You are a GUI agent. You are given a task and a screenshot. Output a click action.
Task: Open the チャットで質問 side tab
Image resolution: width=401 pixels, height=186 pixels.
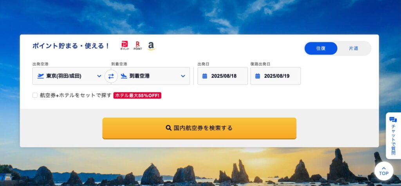tap(393, 136)
